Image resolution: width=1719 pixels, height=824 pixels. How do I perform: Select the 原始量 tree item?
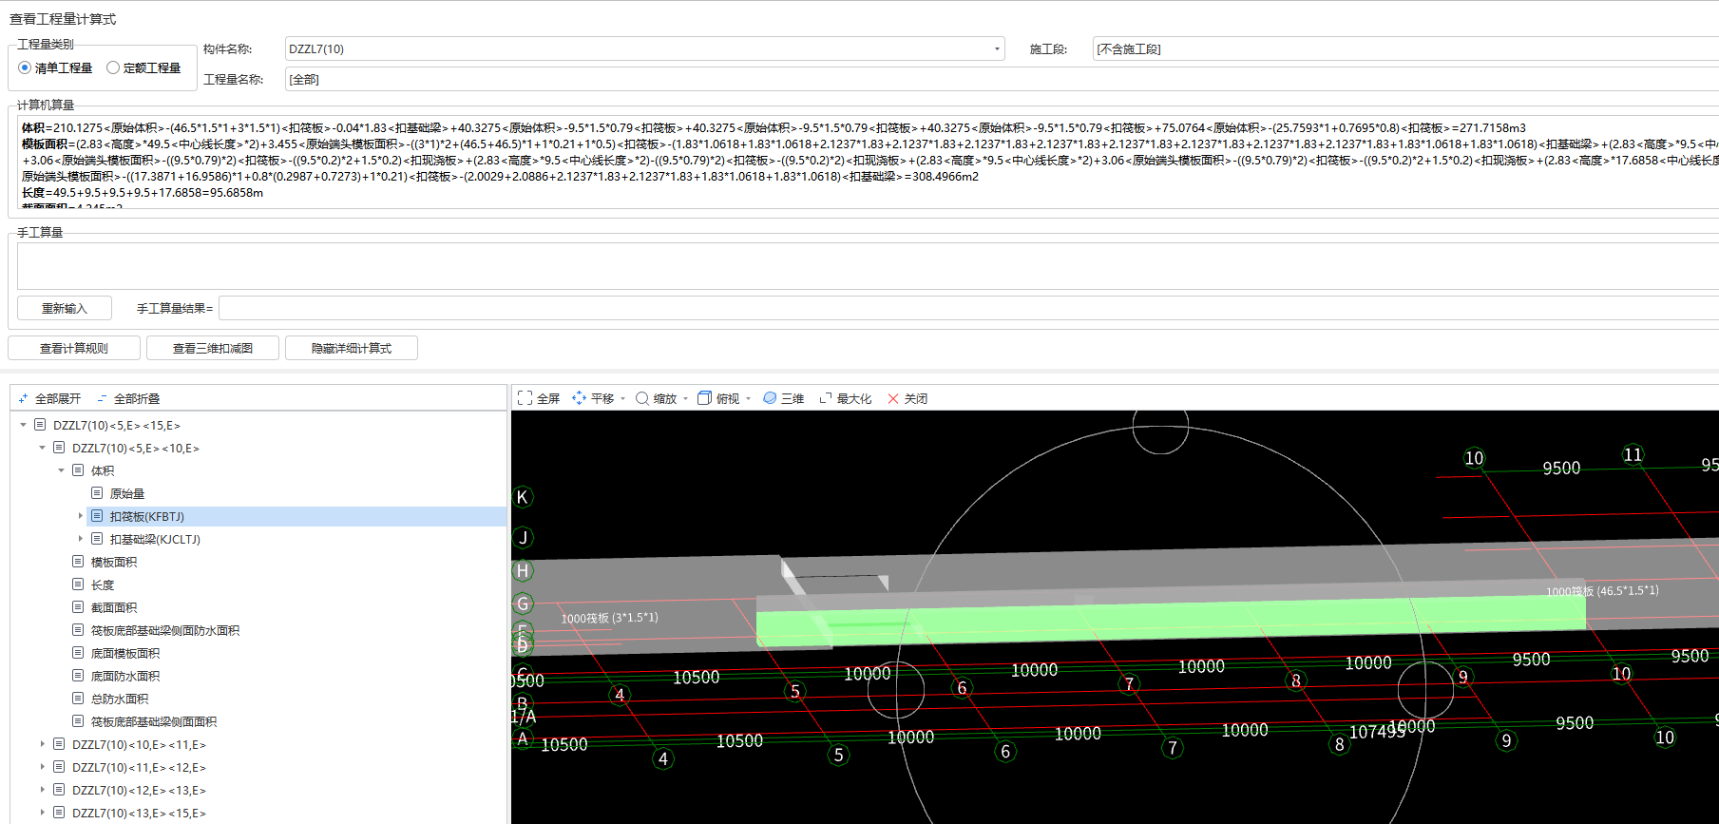[x=127, y=493]
